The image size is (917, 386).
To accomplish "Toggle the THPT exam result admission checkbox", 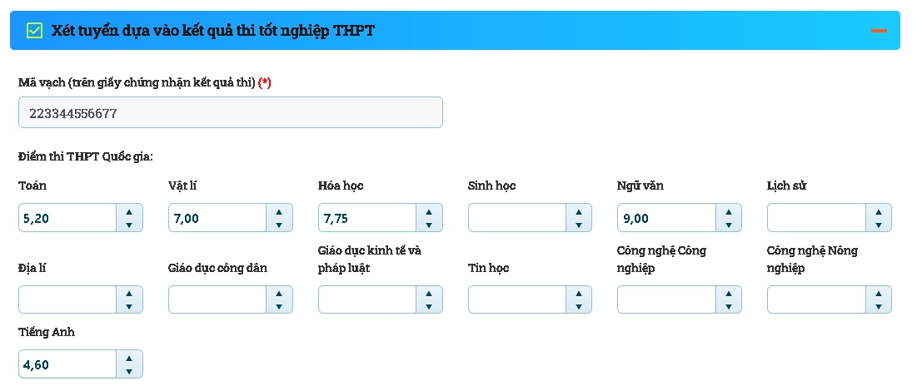I will tap(34, 31).
